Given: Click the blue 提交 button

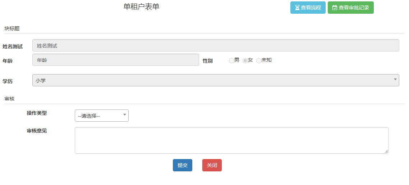Looking at the screenshot, I should pos(183,165).
